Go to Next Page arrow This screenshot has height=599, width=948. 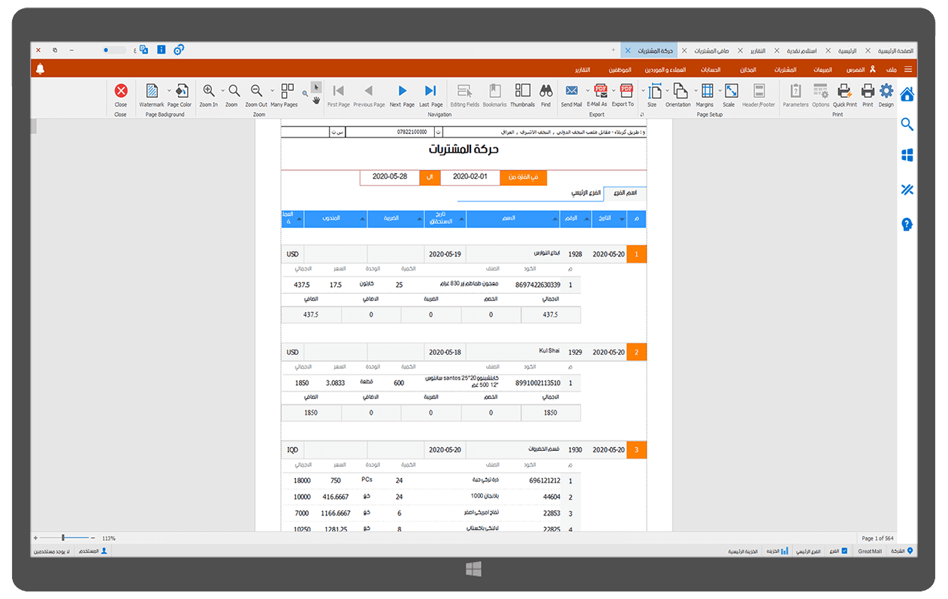[x=403, y=92]
